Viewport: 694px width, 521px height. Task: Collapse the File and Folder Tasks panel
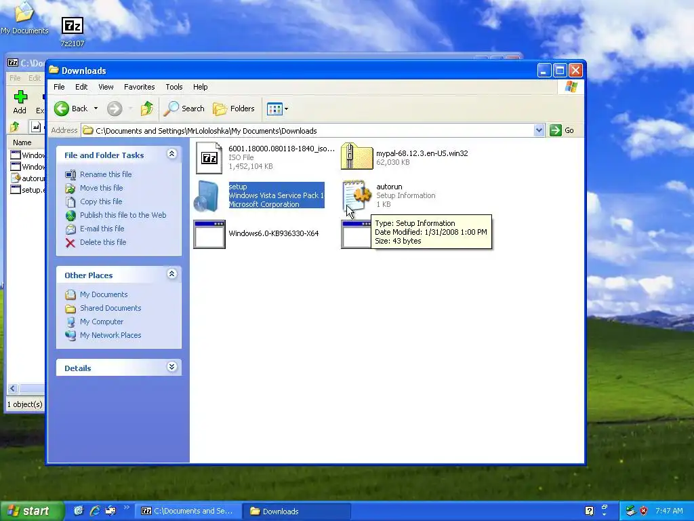coord(171,154)
